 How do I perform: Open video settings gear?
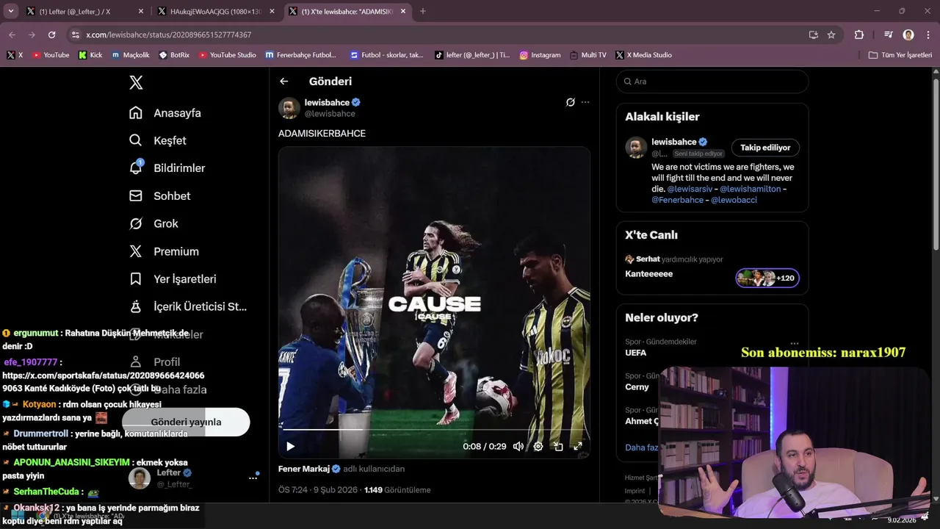(x=538, y=446)
